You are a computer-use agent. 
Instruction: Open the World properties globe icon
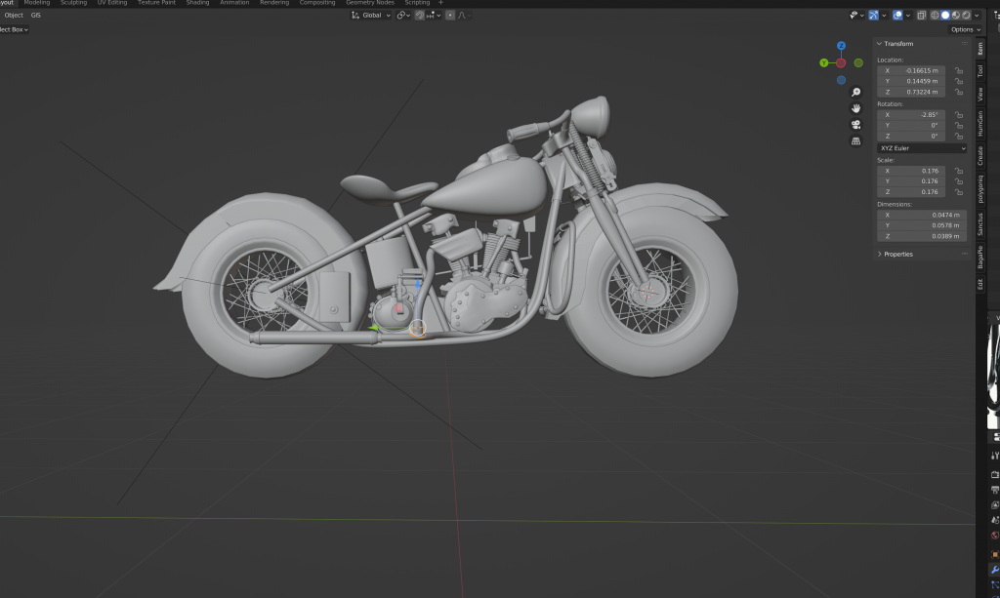[x=995, y=536]
